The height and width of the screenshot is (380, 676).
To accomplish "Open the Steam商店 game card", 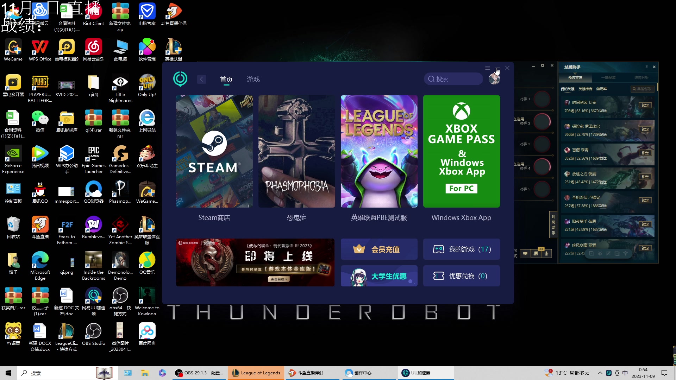I will tap(214, 151).
